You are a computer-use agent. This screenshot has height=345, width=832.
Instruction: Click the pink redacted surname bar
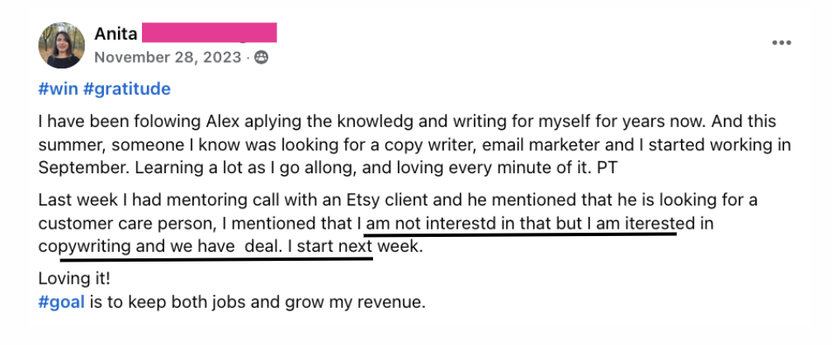pos(209,34)
